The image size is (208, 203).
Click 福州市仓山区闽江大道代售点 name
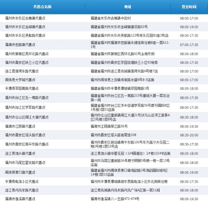tap(27, 117)
